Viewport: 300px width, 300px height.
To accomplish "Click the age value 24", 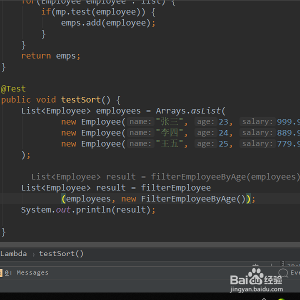I will (223, 133).
